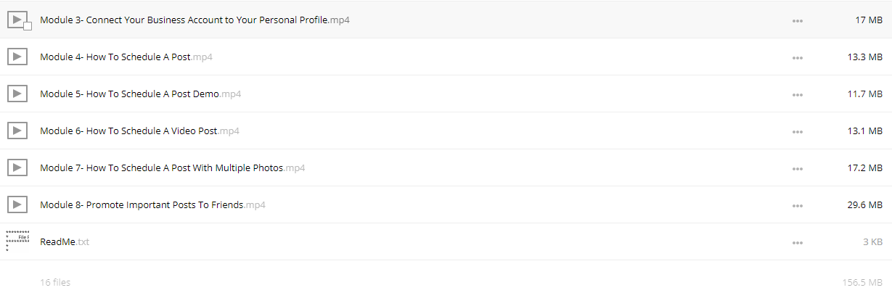Show actions menu for Module 8 file
The height and width of the screenshot is (306, 892).
tap(798, 206)
